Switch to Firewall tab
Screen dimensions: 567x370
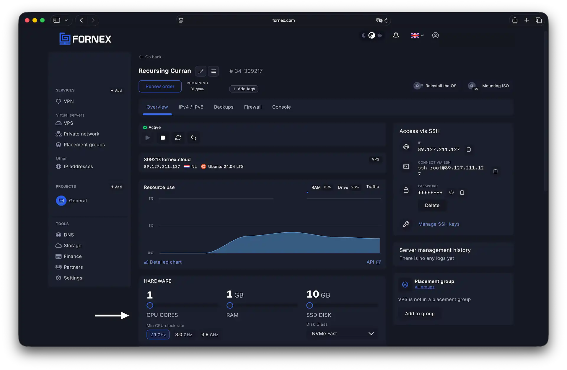pyautogui.click(x=253, y=107)
